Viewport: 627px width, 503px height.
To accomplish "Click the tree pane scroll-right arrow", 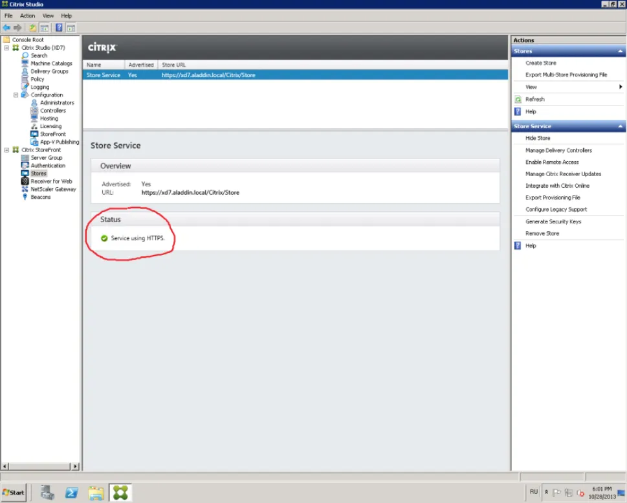I will click(x=75, y=467).
